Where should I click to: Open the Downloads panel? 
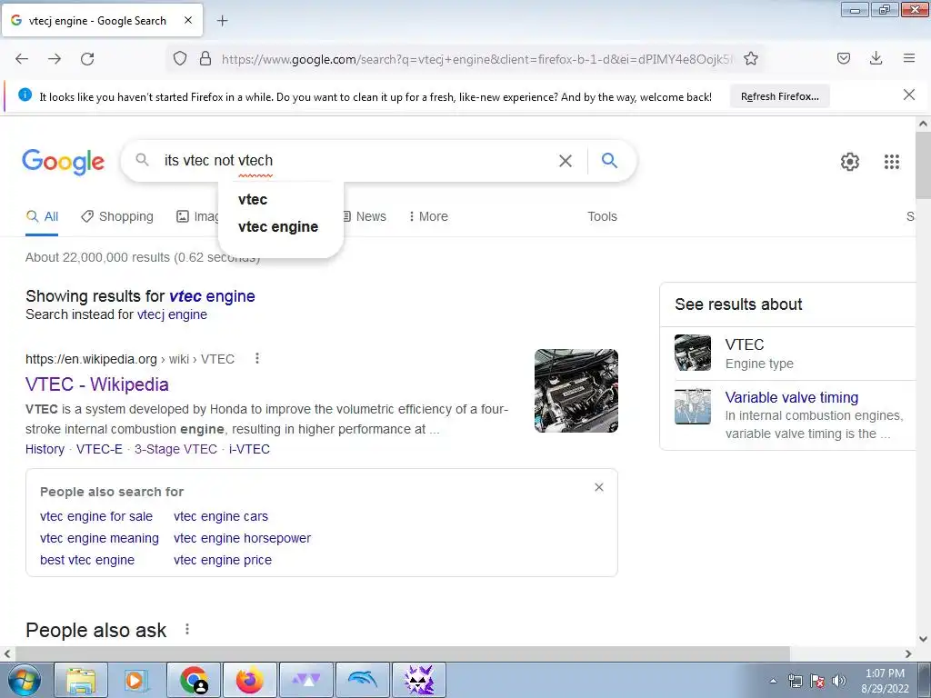[876, 58]
